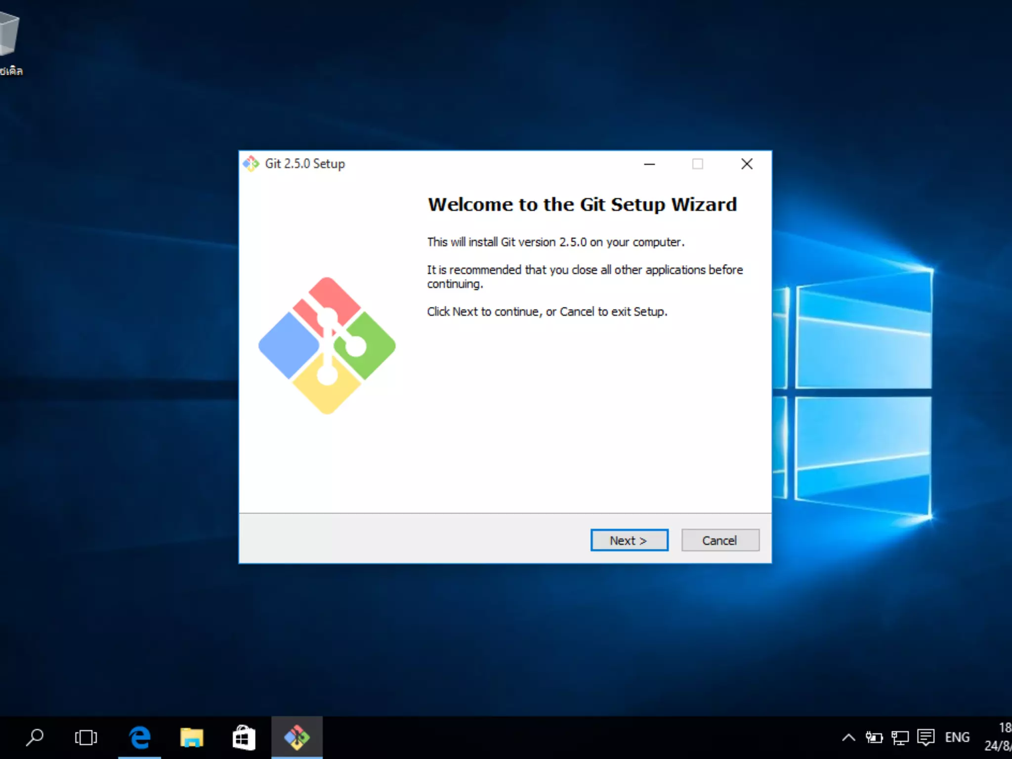Click the Welcome to Git Setup heading

coord(582,205)
